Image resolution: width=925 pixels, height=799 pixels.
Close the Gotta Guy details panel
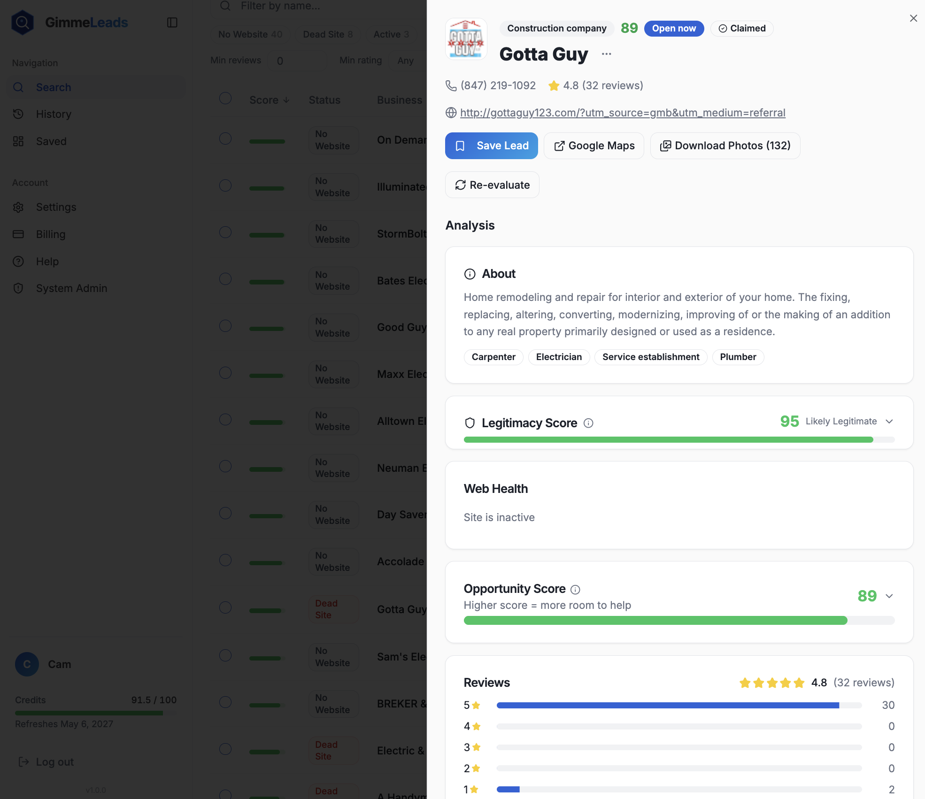pos(913,18)
